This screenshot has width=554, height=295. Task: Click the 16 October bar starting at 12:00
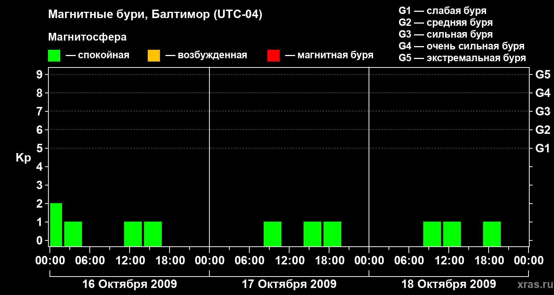tap(133, 234)
